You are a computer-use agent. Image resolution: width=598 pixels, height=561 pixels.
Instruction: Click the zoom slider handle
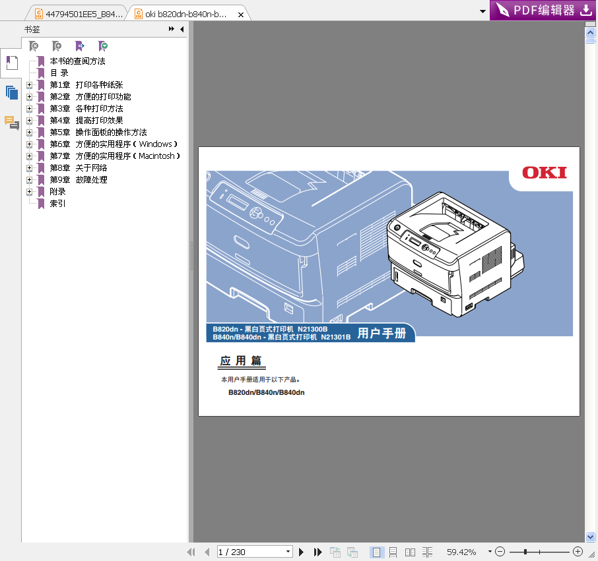coord(525,552)
